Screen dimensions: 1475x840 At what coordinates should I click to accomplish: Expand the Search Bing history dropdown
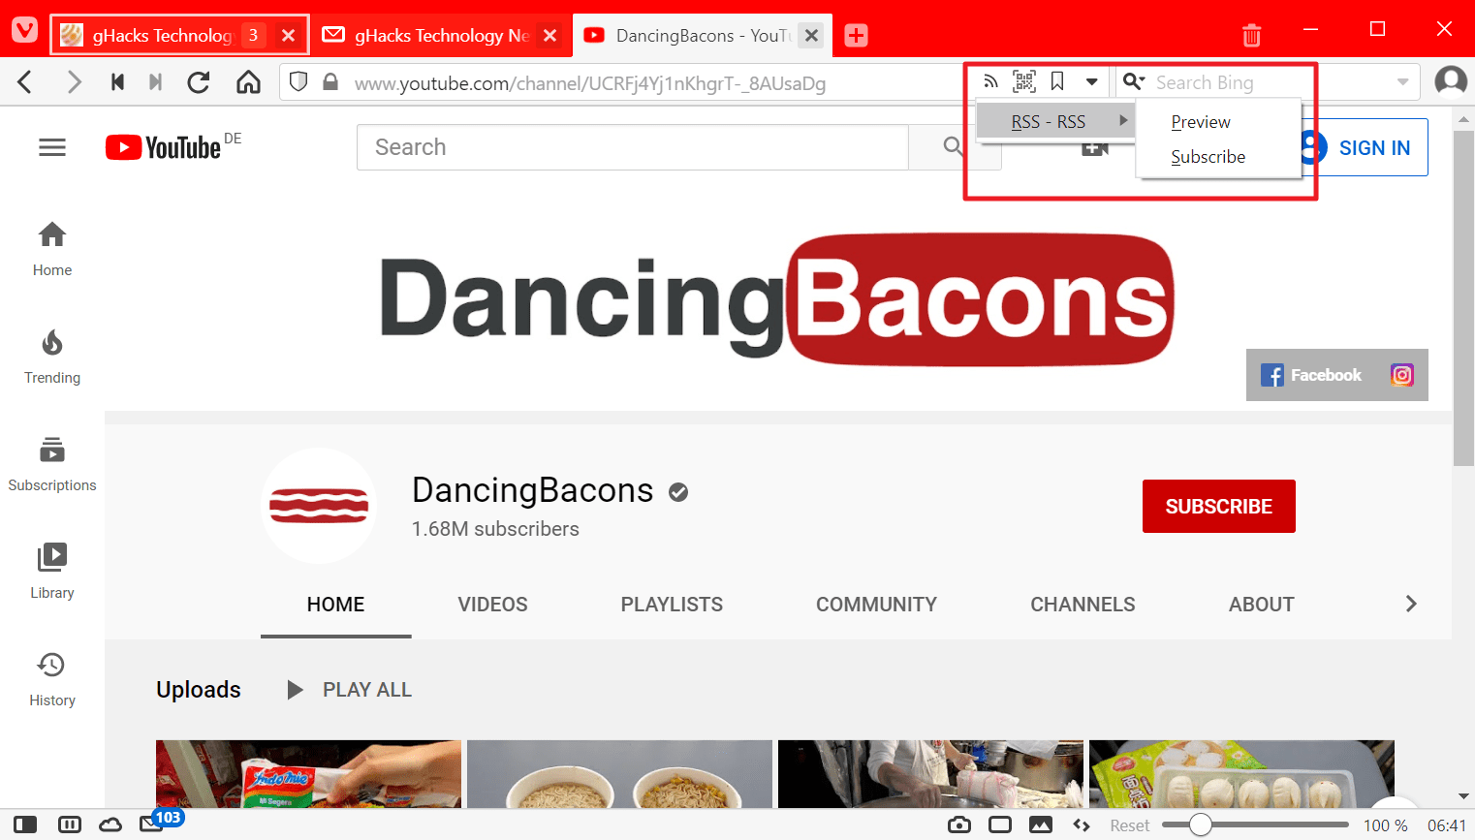pyautogui.click(x=1402, y=82)
